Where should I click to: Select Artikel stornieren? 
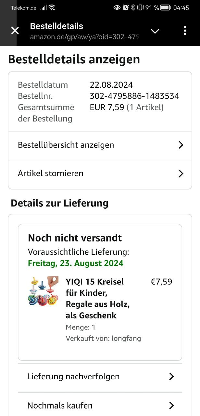(51, 174)
